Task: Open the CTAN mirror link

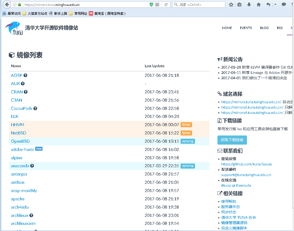Action: 17,100
